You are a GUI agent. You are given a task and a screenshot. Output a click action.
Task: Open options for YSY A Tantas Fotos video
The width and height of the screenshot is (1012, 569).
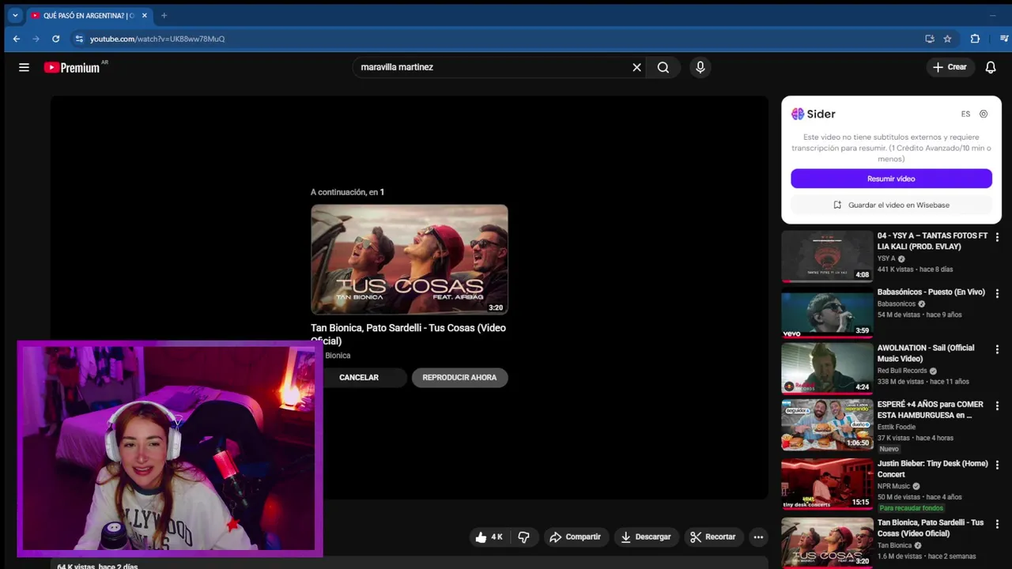[x=997, y=237]
